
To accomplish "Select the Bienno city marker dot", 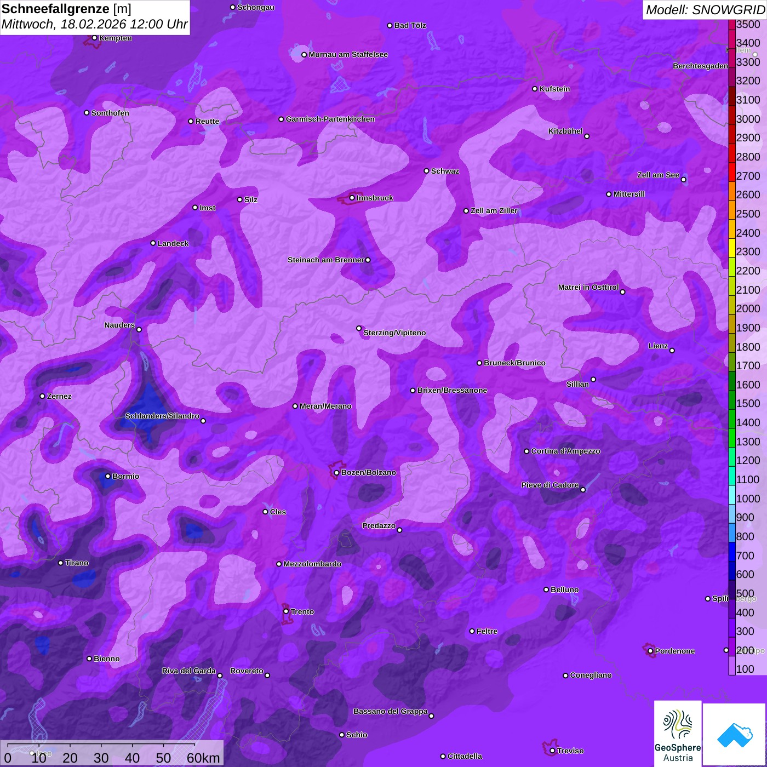I will (89, 659).
